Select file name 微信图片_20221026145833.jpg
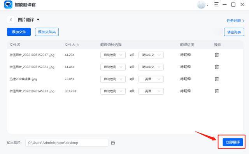Image resolution: width=249 pixels, height=154 pixels. tap(32, 91)
